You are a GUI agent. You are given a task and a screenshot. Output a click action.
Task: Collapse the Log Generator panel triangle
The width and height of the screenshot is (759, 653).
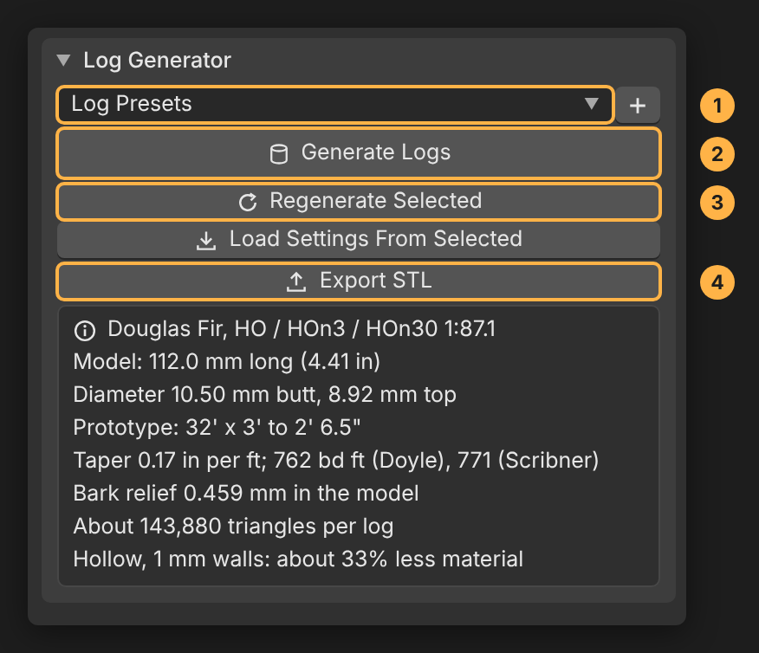click(x=63, y=61)
